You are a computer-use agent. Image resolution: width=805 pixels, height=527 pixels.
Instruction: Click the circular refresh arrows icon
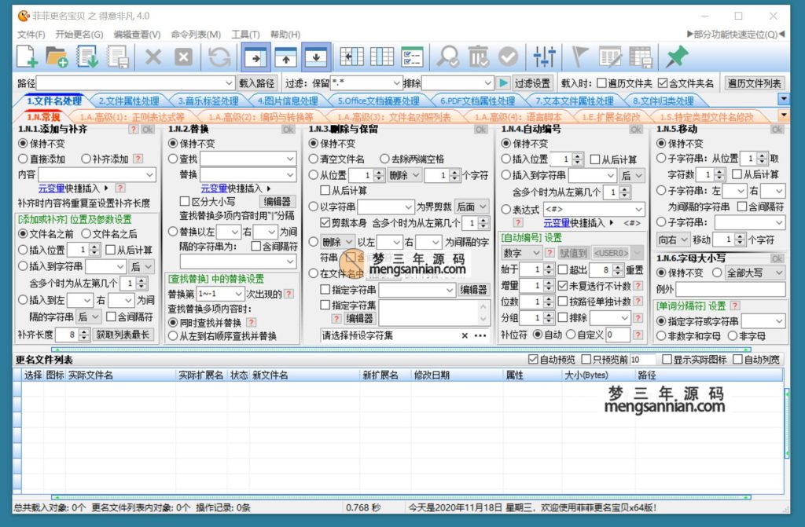click(220, 57)
